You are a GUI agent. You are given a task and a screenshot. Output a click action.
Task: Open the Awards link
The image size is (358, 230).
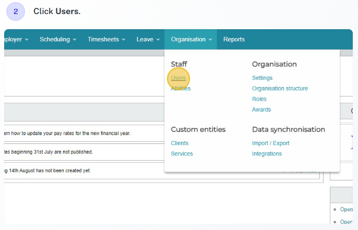[261, 110]
